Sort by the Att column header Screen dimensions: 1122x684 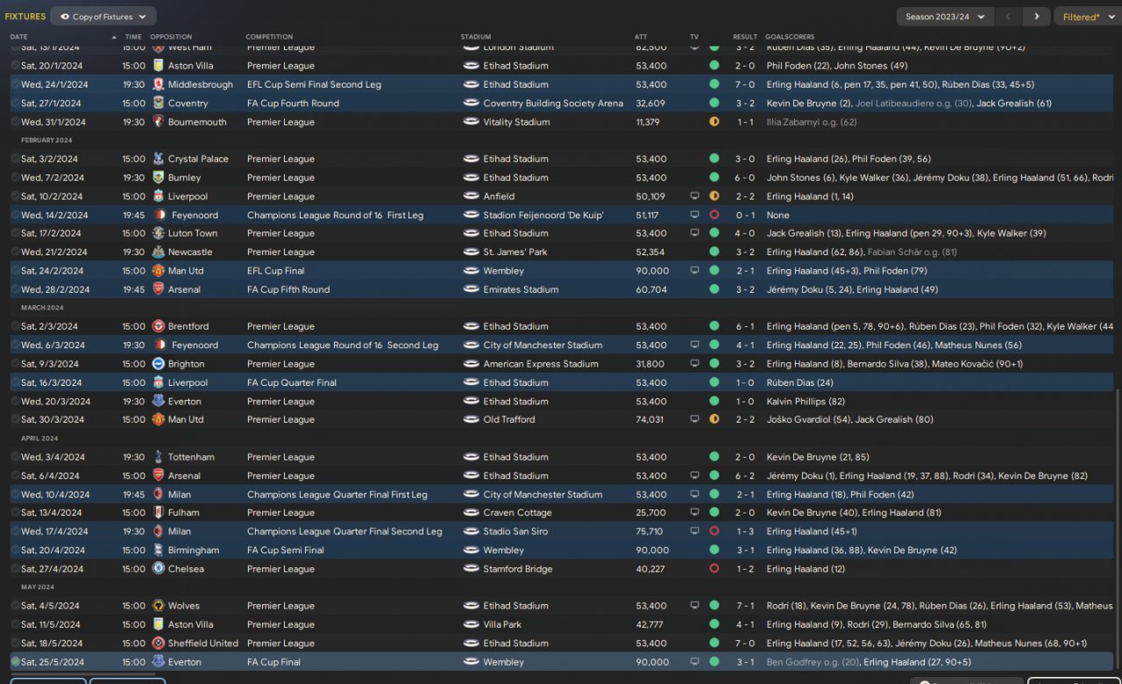tap(641, 37)
